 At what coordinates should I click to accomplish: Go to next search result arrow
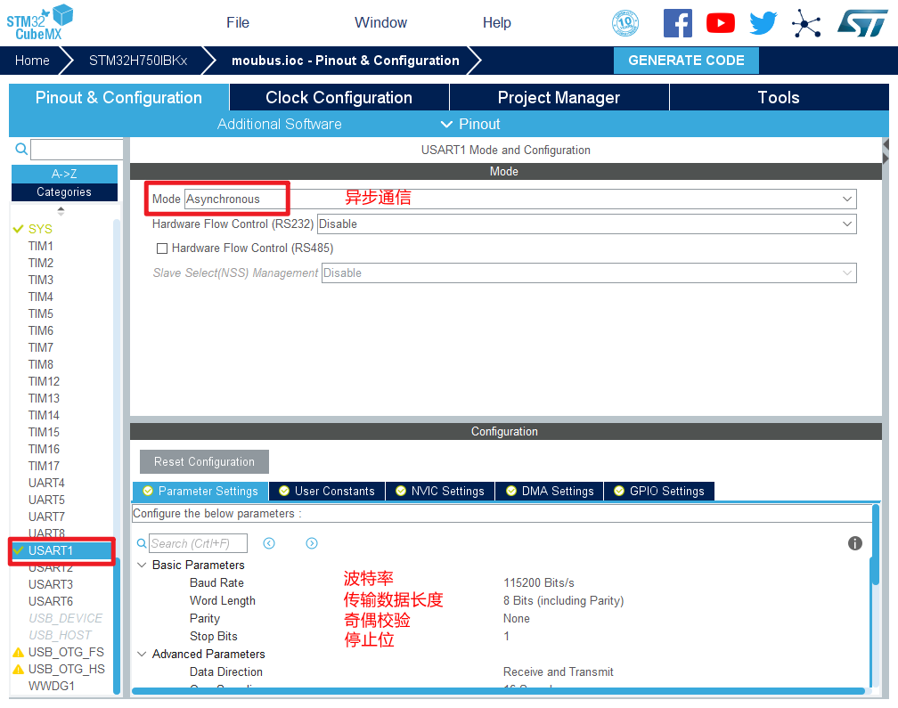[x=312, y=543]
